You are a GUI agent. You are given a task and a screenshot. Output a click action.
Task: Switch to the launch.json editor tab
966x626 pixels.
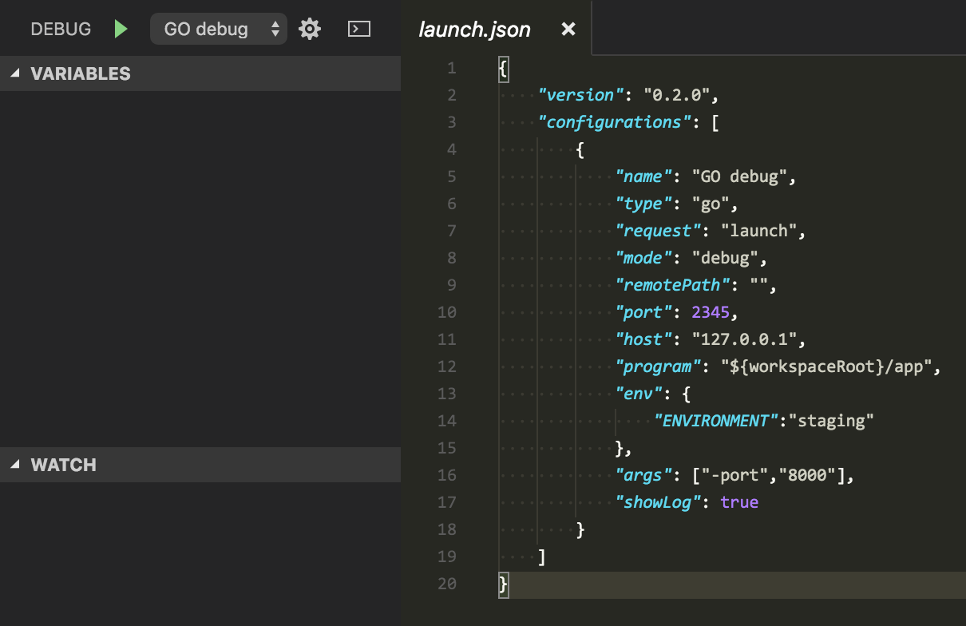coord(474,29)
